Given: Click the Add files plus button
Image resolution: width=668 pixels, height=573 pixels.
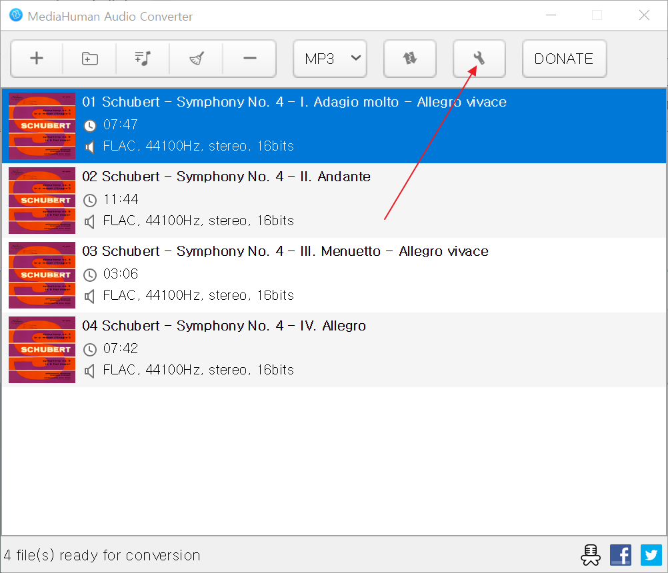Looking at the screenshot, I should click(37, 59).
